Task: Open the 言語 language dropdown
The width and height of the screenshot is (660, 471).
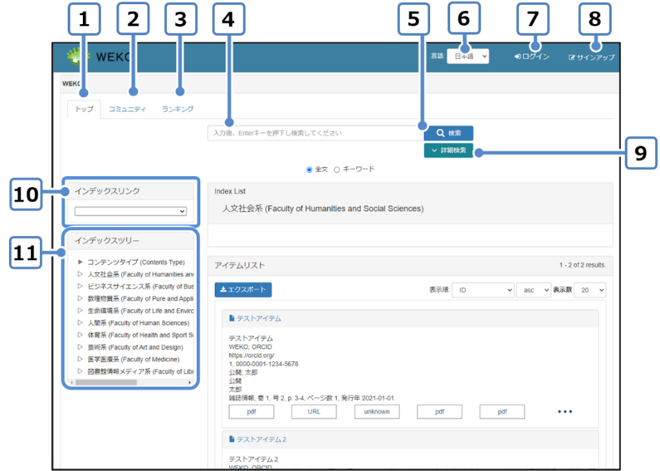Action: click(467, 57)
